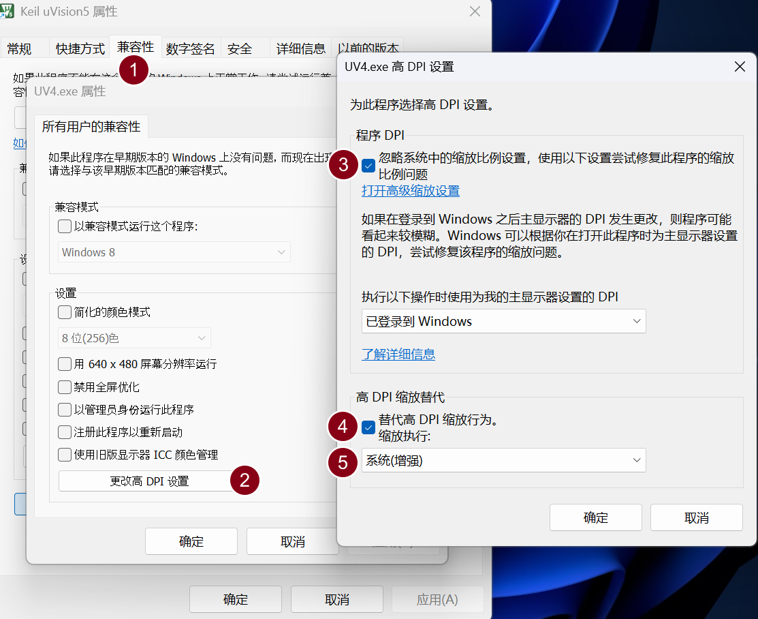
Task: Check 用 640 x 480 屏幕分辨率运行
Action: tap(65, 363)
